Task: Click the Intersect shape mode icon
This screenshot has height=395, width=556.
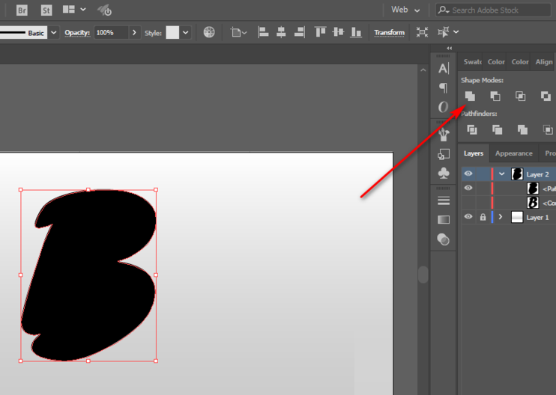Action: 520,96
